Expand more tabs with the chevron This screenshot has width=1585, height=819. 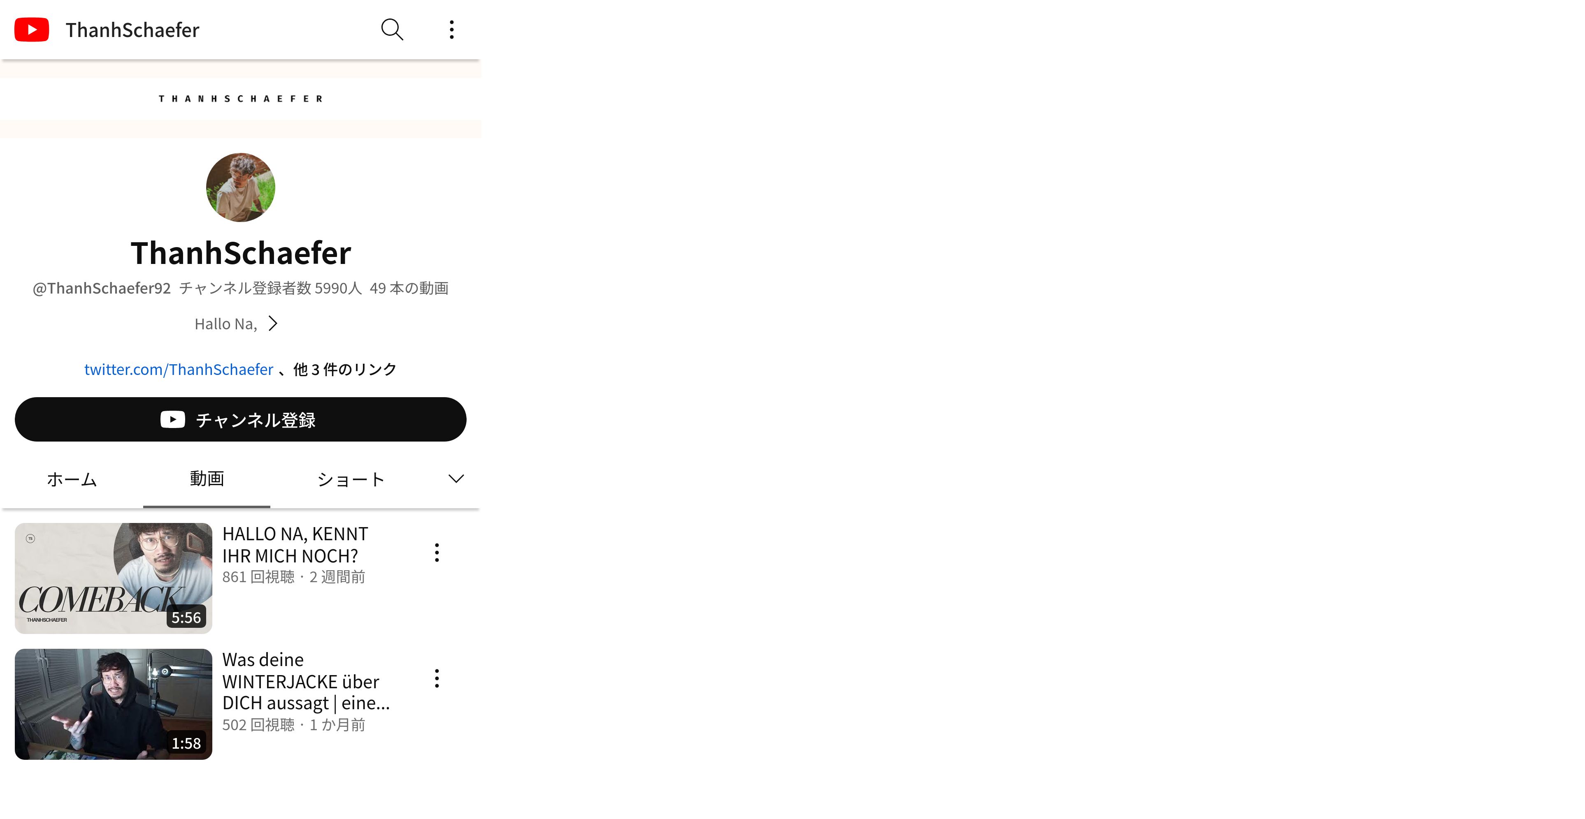point(456,479)
